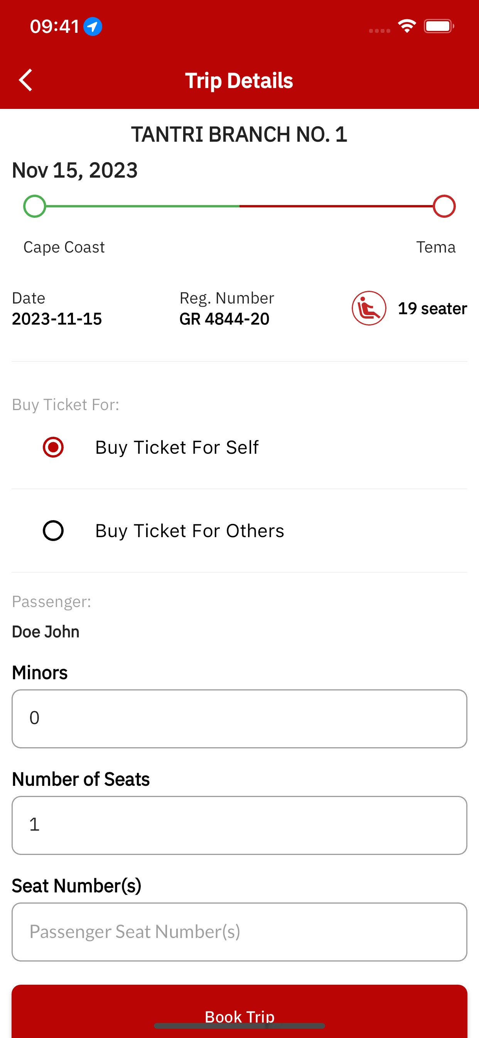Viewport: 479px width, 1038px height.
Task: Select Buy Ticket For Self radio
Action: pos(53,447)
